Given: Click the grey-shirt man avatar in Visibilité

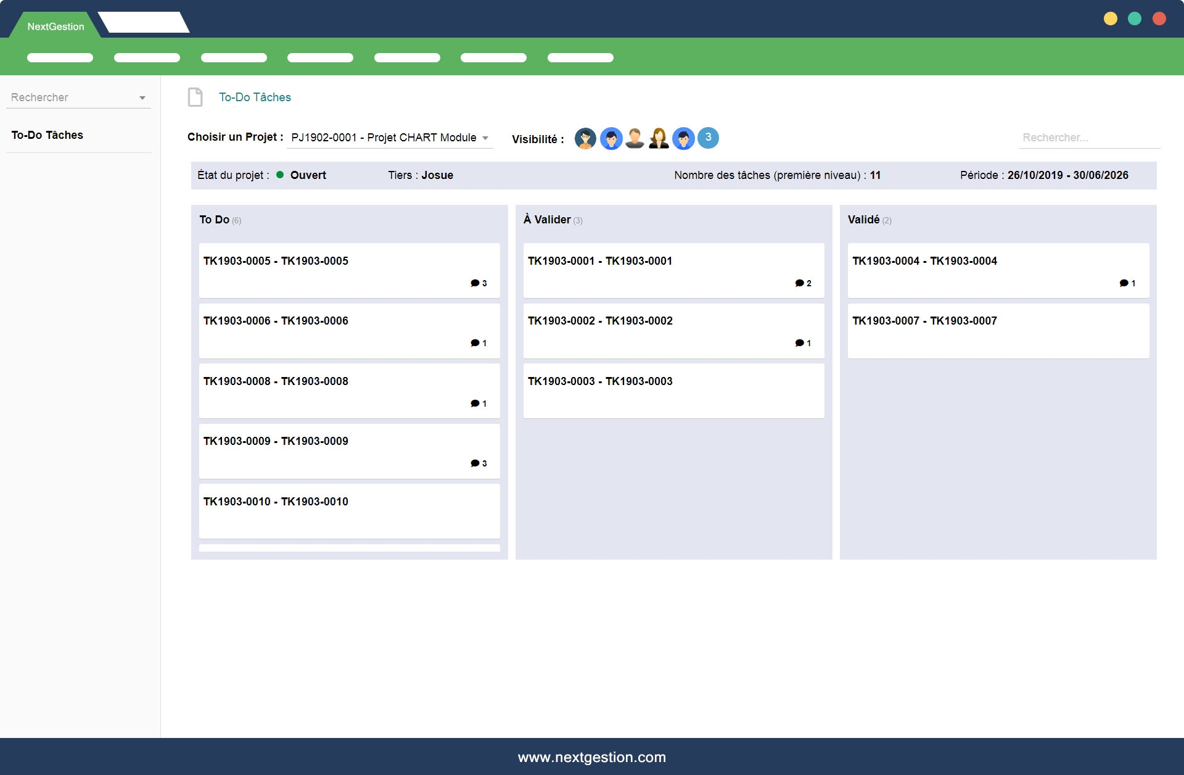Looking at the screenshot, I should [x=635, y=138].
